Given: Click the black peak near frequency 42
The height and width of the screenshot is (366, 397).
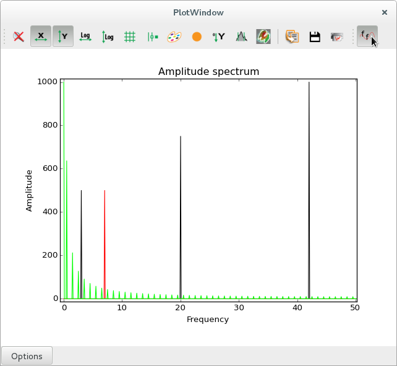Looking at the screenshot, I should click(x=309, y=186).
